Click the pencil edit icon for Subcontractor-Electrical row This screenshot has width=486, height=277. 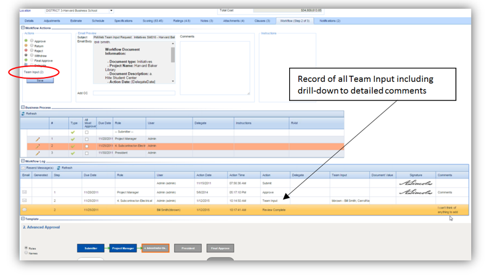pyautogui.click(x=38, y=146)
